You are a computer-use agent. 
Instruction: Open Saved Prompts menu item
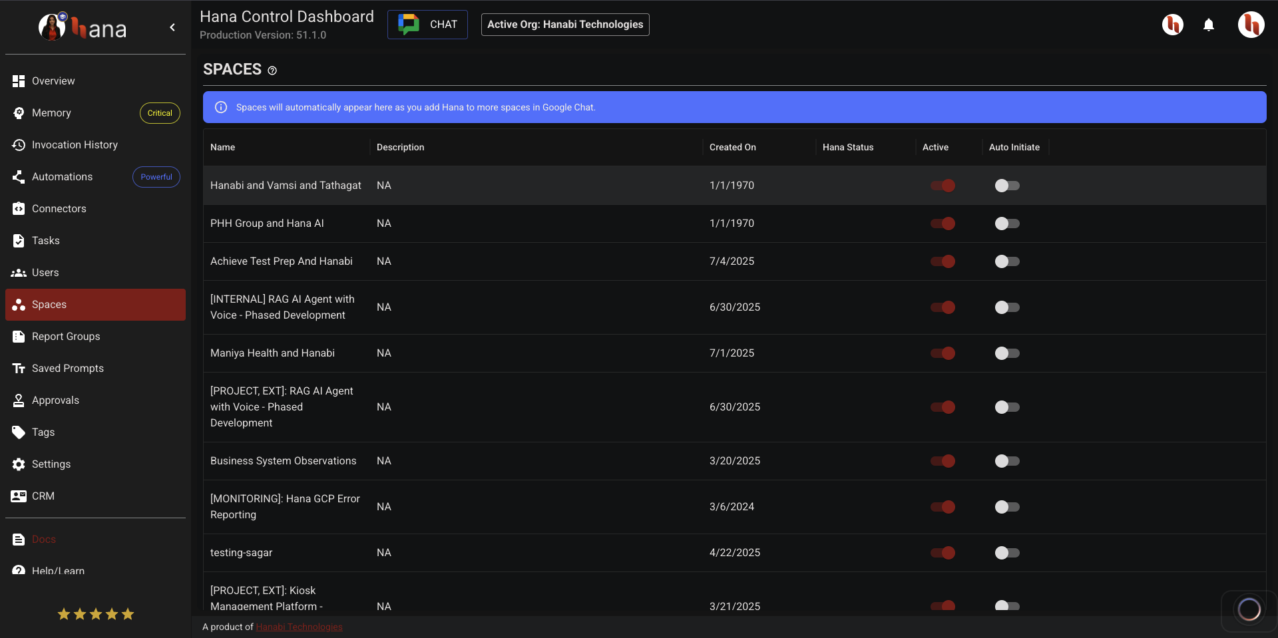tap(95, 369)
